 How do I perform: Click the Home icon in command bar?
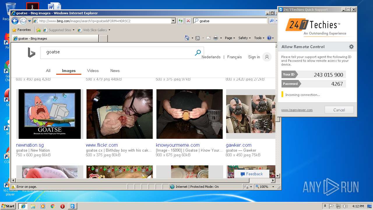coord(187,38)
